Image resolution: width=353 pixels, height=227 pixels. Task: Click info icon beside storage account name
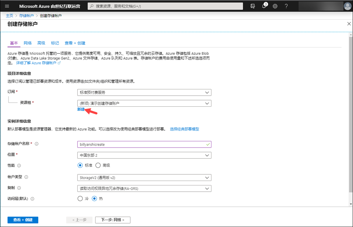click(36, 144)
